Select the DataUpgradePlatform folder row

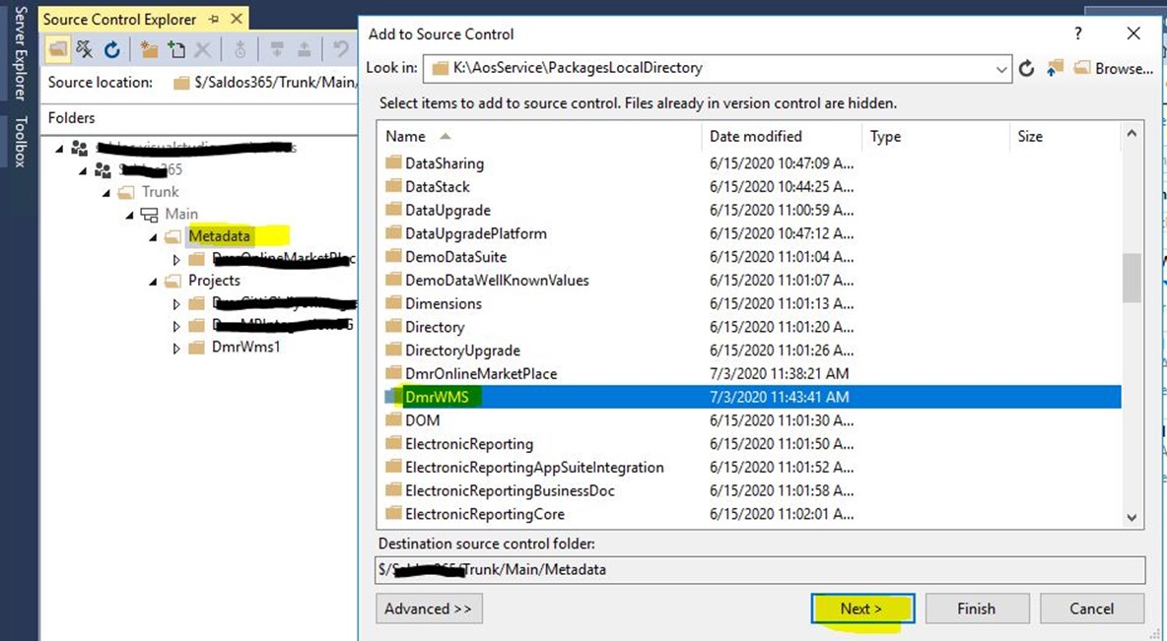pos(751,233)
